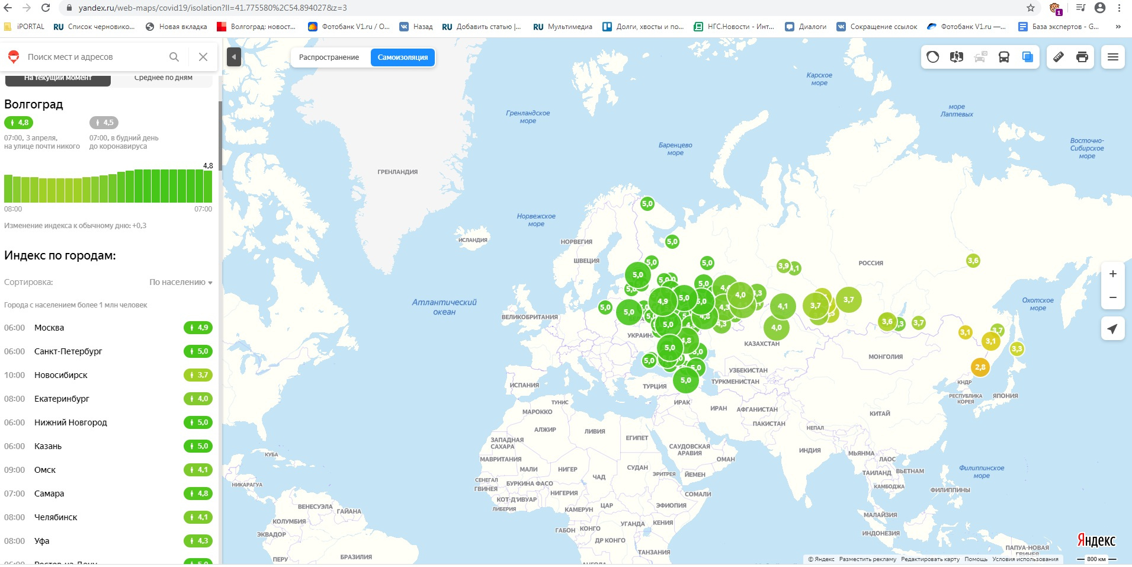The width and height of the screenshot is (1132, 567).
Task: Select Казань in the city list
Action: [108, 446]
